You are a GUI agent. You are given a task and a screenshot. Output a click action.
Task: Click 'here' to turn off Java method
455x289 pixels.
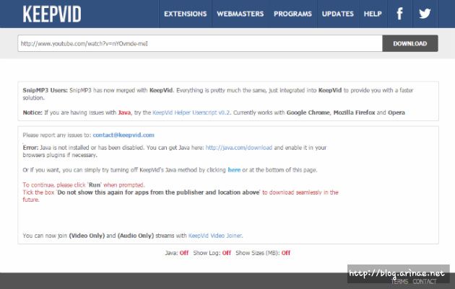point(234,170)
